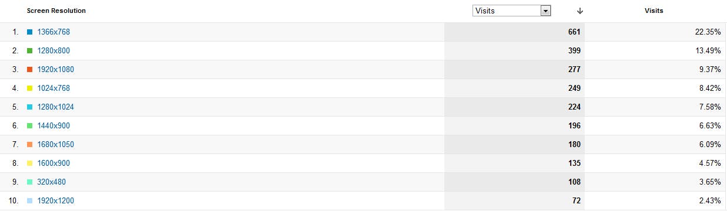Click the 1440x900 resolution link
This screenshot has height=218, width=727.
pos(53,126)
